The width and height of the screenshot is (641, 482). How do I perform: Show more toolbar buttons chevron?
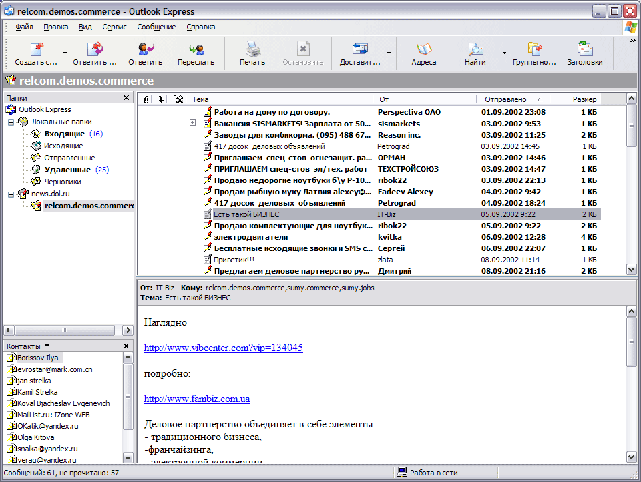click(x=633, y=41)
